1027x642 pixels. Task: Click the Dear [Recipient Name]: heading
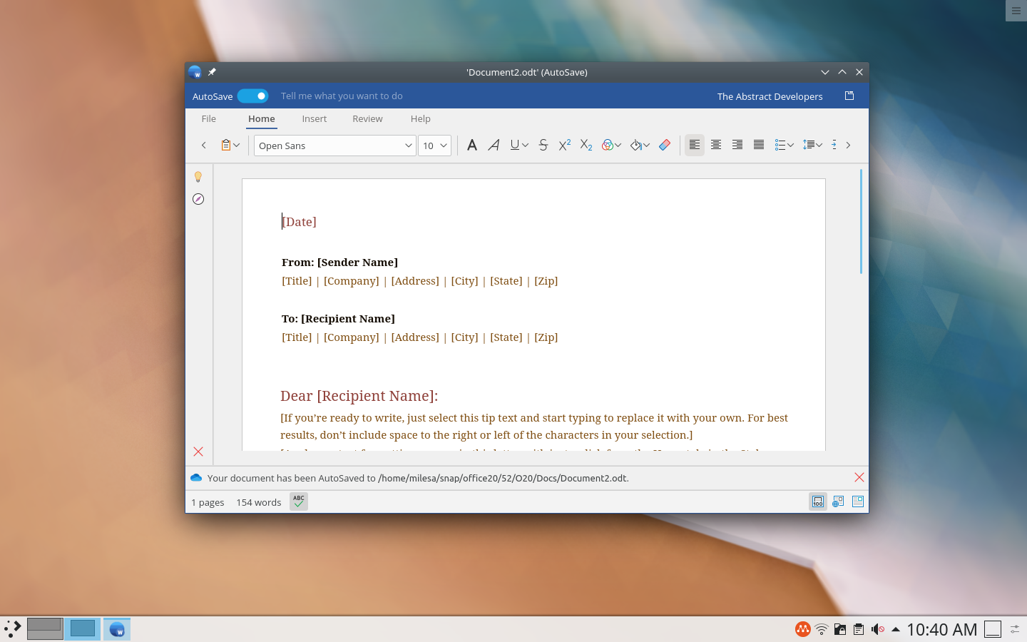pos(359,396)
